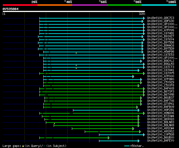This screenshot has height=148, width=179.
Task: Open the UniRef100_B9T5D9 hit link
Action: [x=161, y=49]
